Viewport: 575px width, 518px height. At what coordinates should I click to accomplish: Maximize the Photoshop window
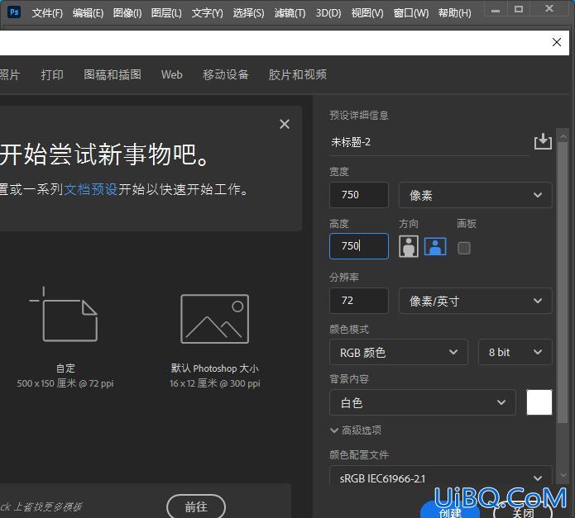point(518,9)
